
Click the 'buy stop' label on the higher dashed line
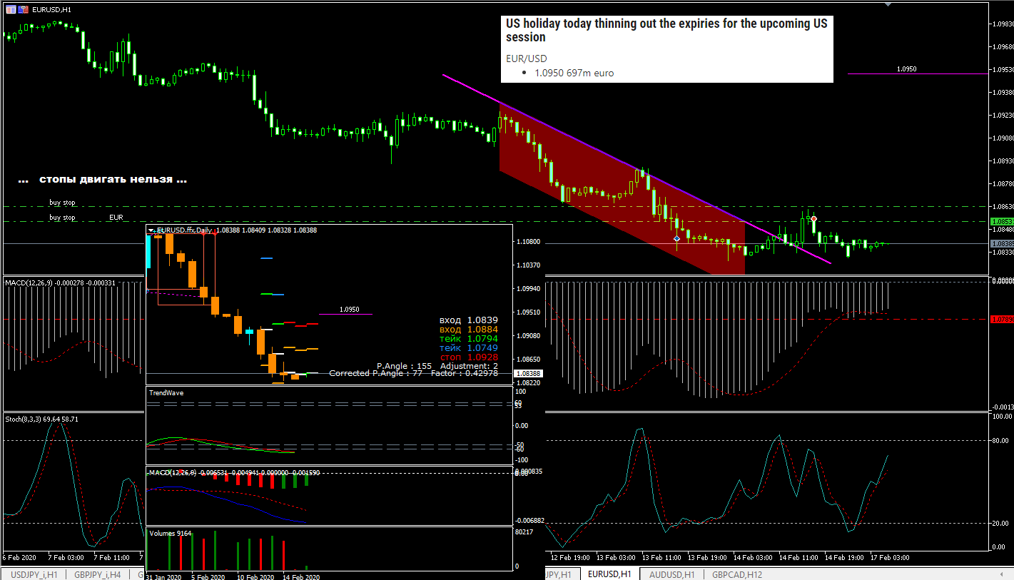coord(62,203)
